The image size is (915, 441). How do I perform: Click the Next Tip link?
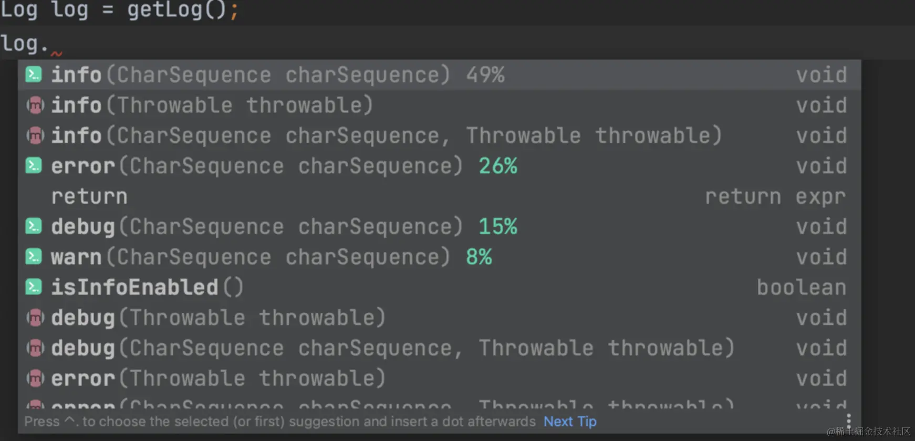[570, 422]
